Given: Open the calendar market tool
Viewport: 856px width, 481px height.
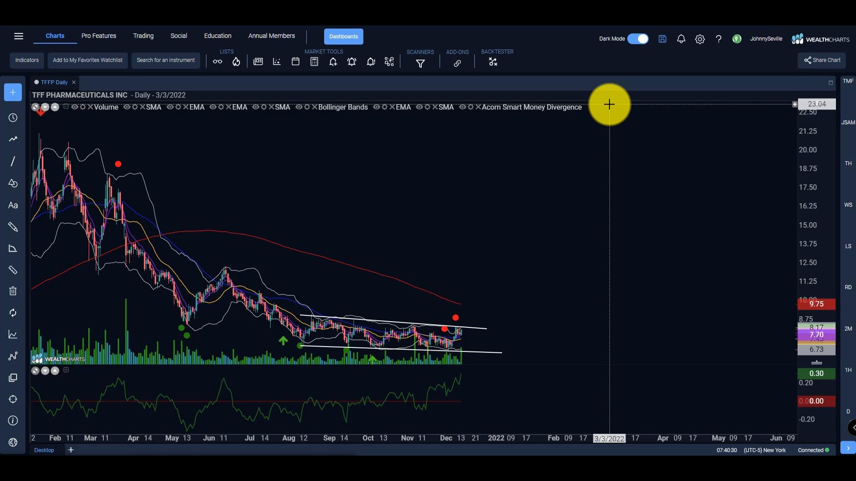Looking at the screenshot, I should click(x=296, y=62).
